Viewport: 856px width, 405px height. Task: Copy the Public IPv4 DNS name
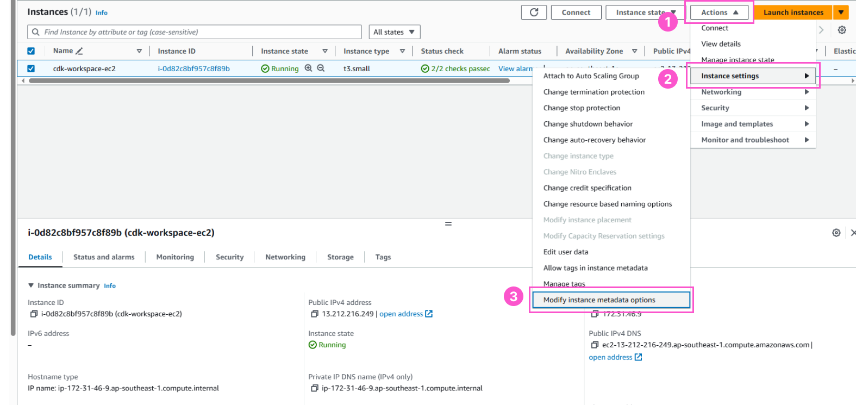tap(595, 345)
